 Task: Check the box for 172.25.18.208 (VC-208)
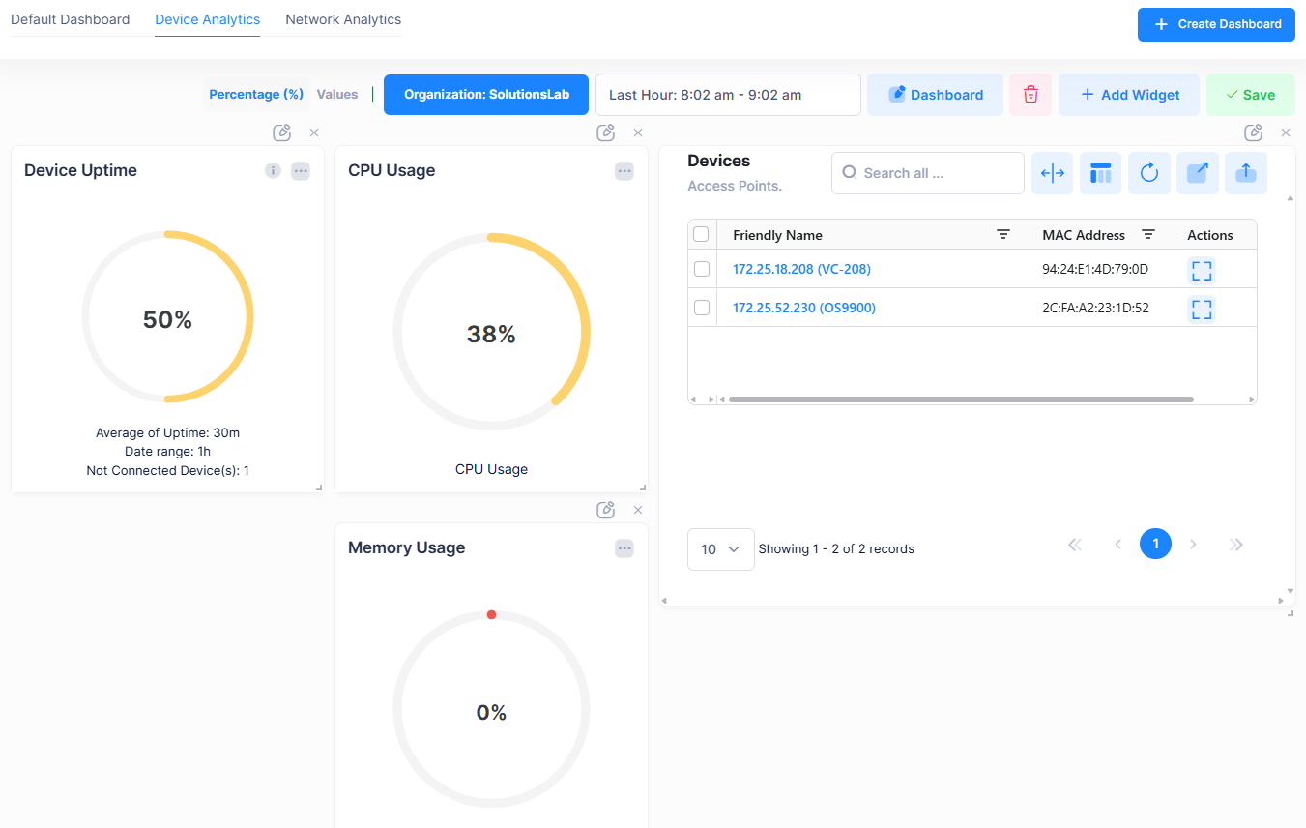point(702,269)
